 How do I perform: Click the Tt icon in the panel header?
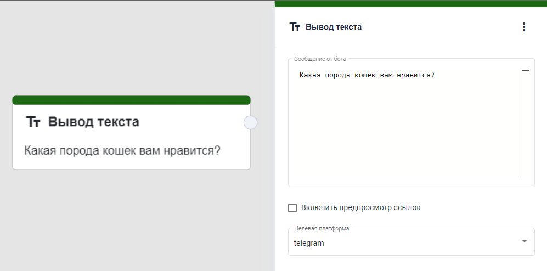(x=295, y=27)
